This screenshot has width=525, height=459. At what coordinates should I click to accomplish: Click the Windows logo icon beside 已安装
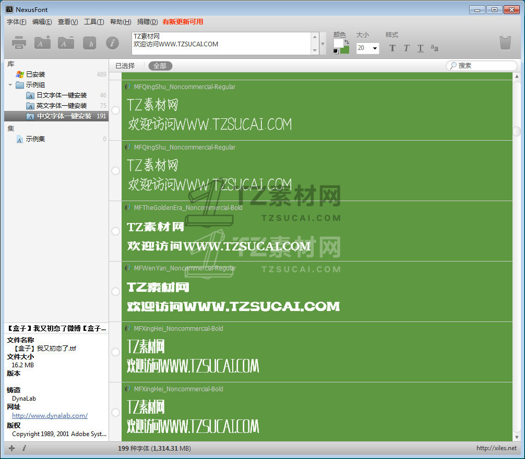pyautogui.click(x=20, y=74)
